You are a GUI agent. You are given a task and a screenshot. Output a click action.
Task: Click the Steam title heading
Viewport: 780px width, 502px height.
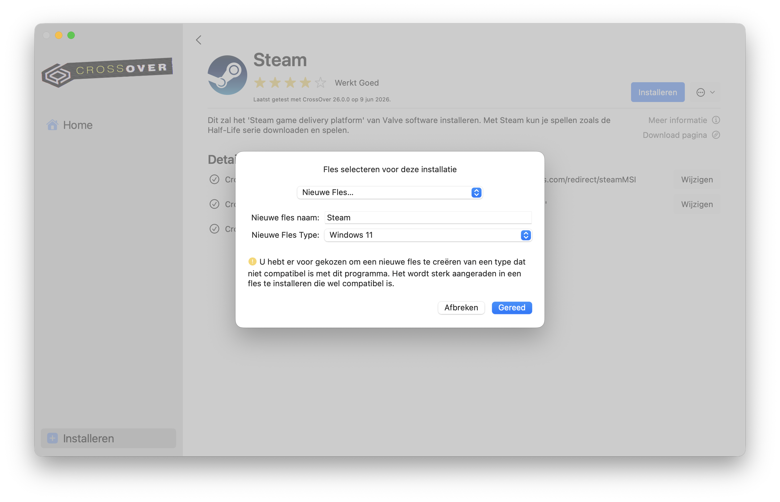pos(280,60)
